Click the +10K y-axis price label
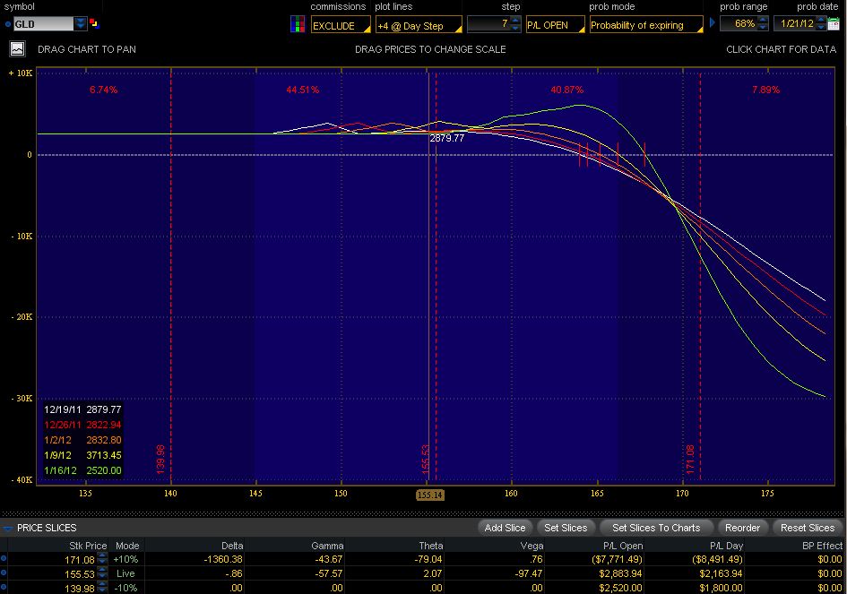847x594 pixels. pos(21,73)
